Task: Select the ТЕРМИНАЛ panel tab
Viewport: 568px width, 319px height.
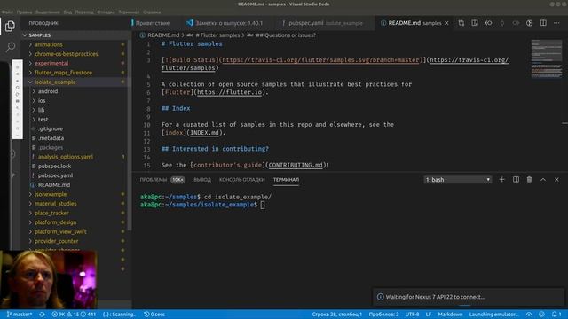Action: [x=286, y=180]
